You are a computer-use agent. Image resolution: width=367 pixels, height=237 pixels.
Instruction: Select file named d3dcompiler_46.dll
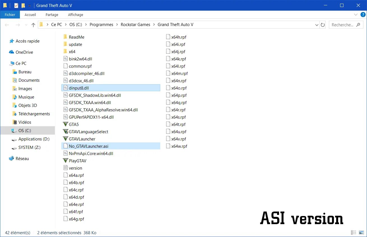tap(87, 73)
